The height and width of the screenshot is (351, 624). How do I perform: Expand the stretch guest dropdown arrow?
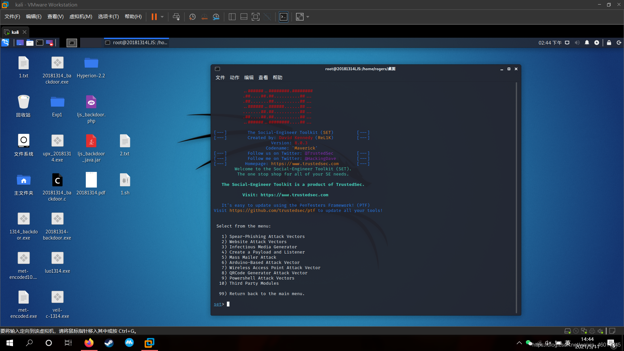coord(308,17)
